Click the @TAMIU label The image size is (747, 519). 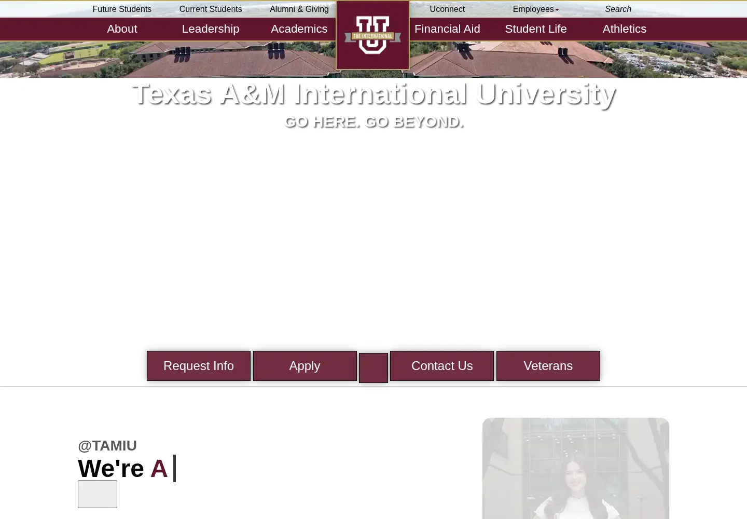pyautogui.click(x=107, y=446)
